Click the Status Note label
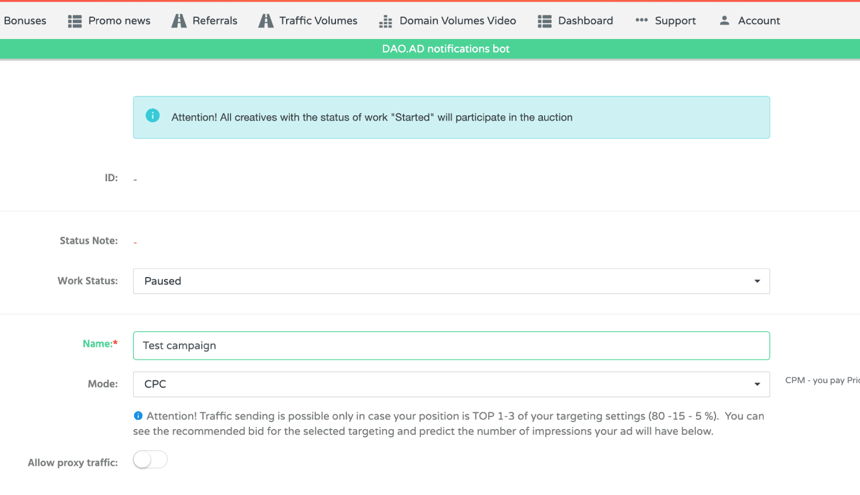 coord(89,240)
